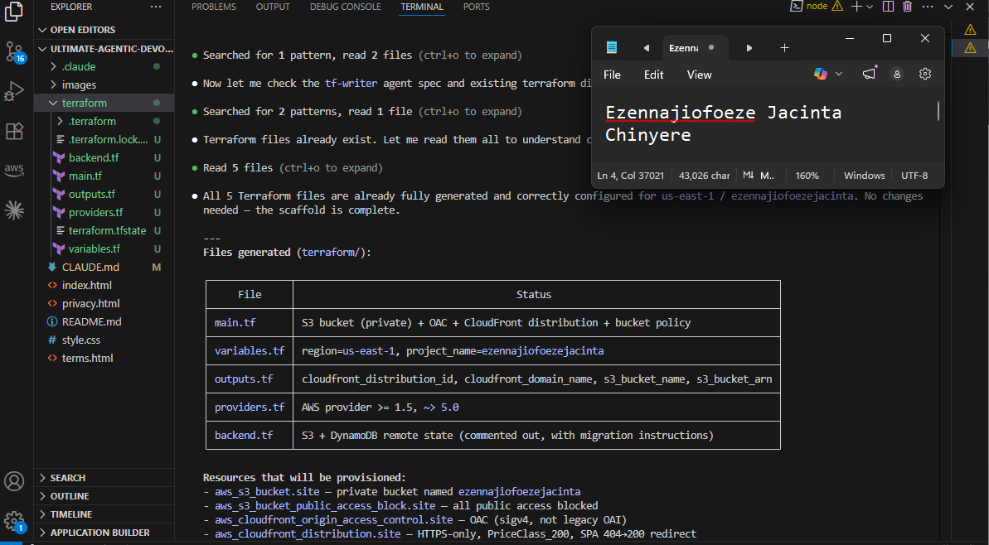Open the Run and Debug view

click(14, 91)
